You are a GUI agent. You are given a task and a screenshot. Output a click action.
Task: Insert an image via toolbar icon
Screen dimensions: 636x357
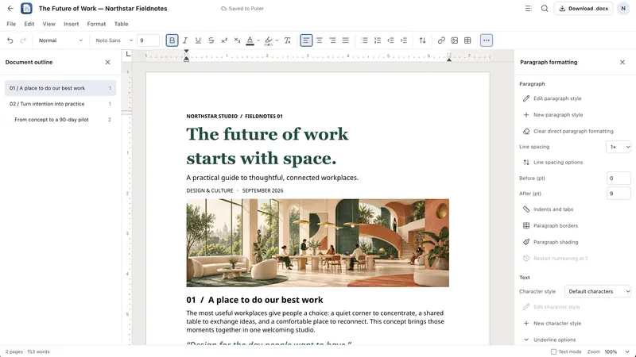[x=454, y=40]
